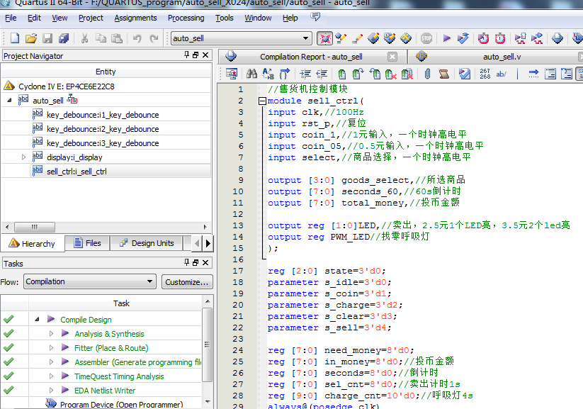Click the Decrease Indent icon
The width and height of the screenshot is (583, 409).
coord(322,74)
